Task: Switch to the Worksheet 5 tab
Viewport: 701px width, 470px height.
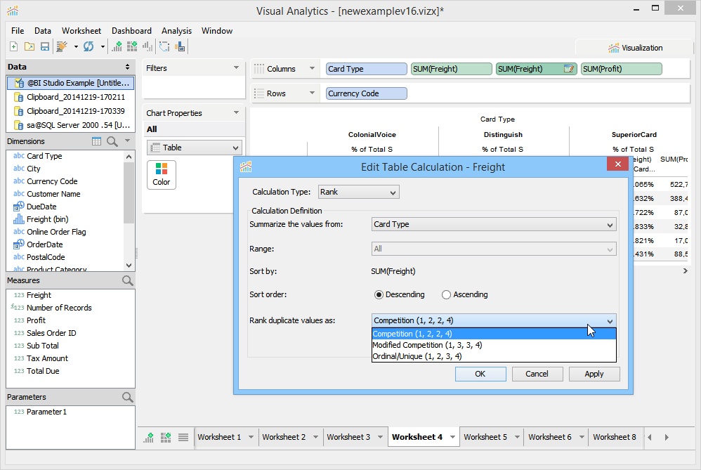Action: (x=485, y=437)
